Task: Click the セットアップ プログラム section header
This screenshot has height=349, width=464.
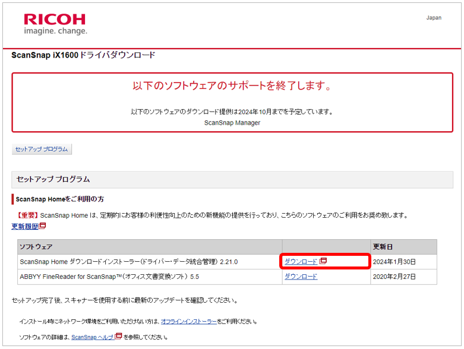Action: (232, 179)
